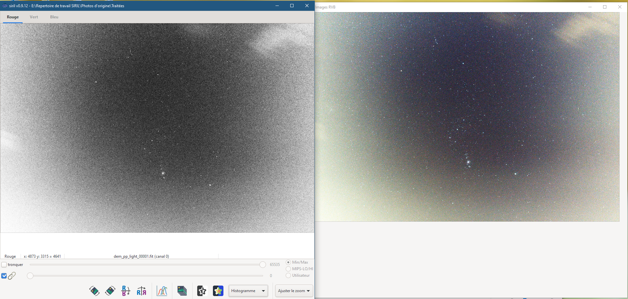The image size is (628, 299).
Task: Click the Siril app icon in the title bar
Action: click(x=5, y=6)
